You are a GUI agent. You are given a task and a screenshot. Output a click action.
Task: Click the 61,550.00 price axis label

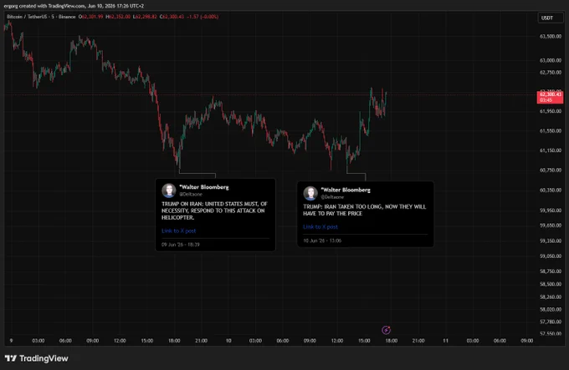tap(550, 130)
